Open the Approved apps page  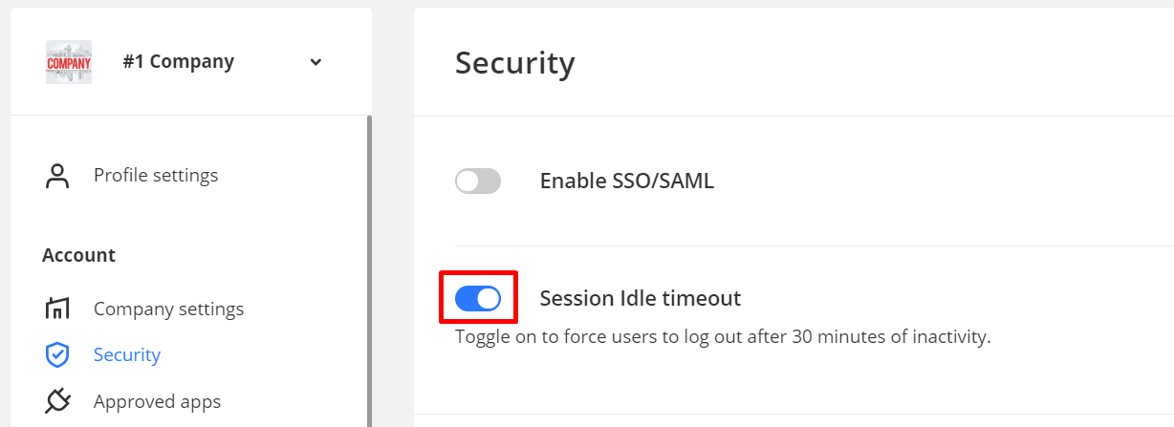(x=157, y=401)
